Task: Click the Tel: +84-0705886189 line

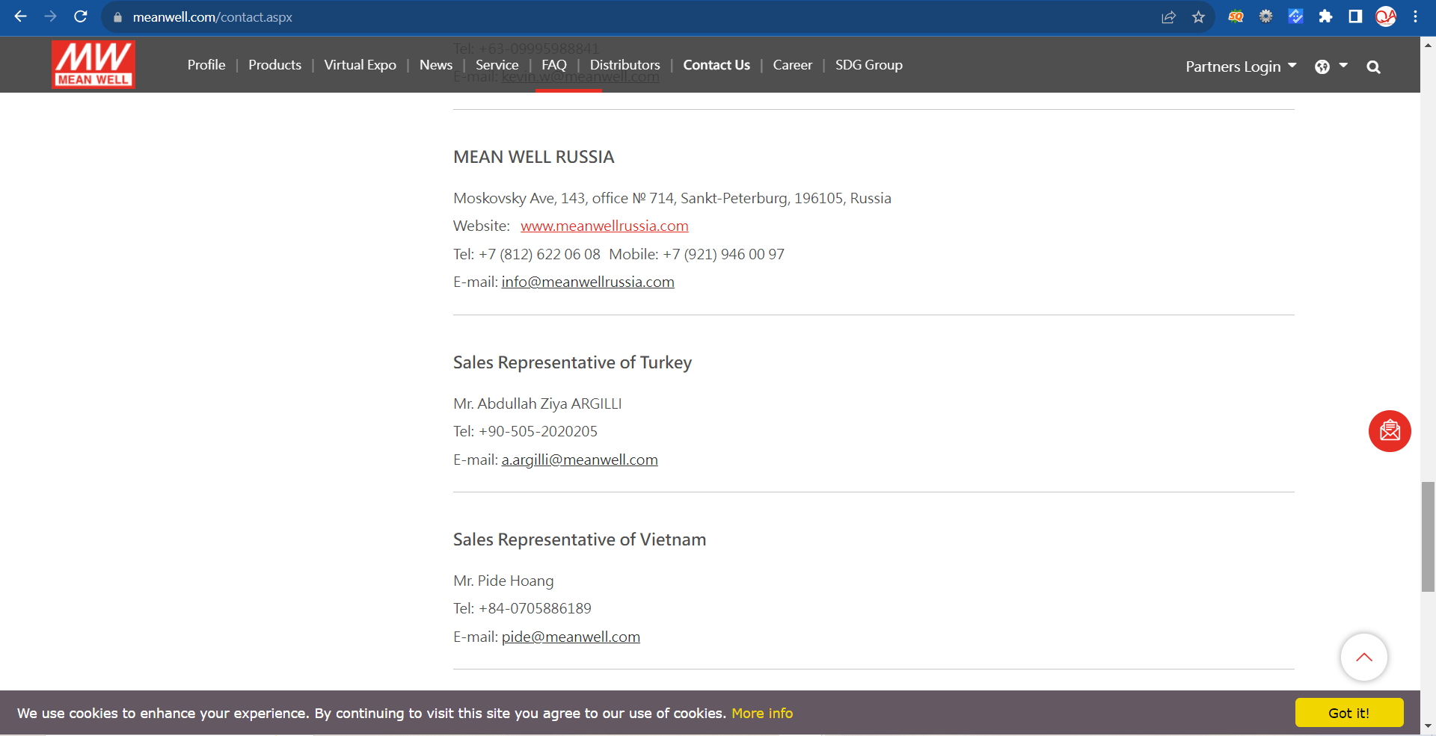Action: click(x=522, y=608)
